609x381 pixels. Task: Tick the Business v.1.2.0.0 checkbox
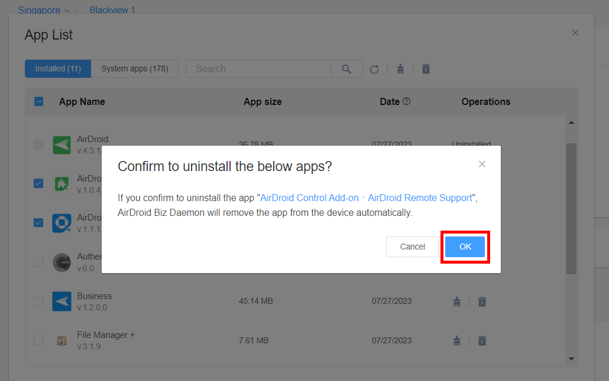coord(38,301)
